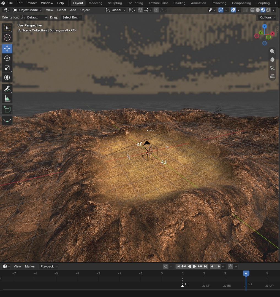Play the animation forward
The image size is (280, 297).
click(194, 266)
